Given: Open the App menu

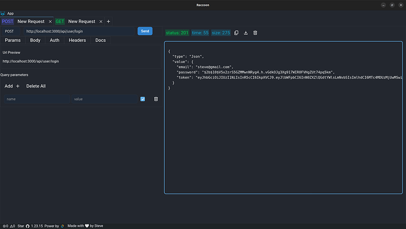Looking at the screenshot, I should point(11,14).
